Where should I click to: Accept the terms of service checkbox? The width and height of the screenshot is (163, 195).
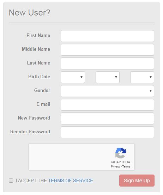[11, 181]
